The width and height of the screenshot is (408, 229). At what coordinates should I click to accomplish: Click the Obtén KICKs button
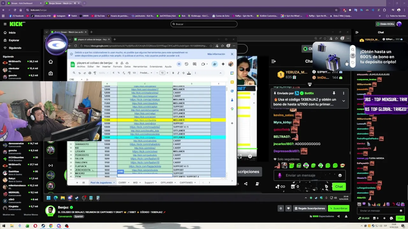[385, 24]
